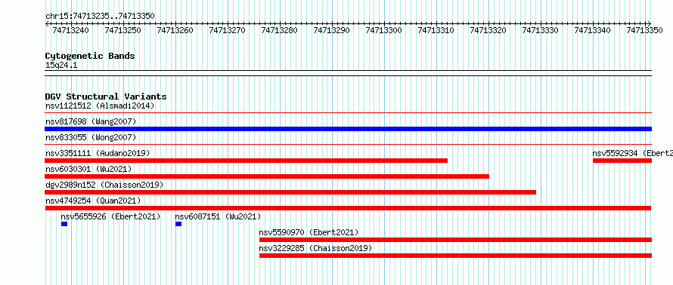Click ruler position 74713350
Viewport: 673px width, 285px height.
pos(645,30)
